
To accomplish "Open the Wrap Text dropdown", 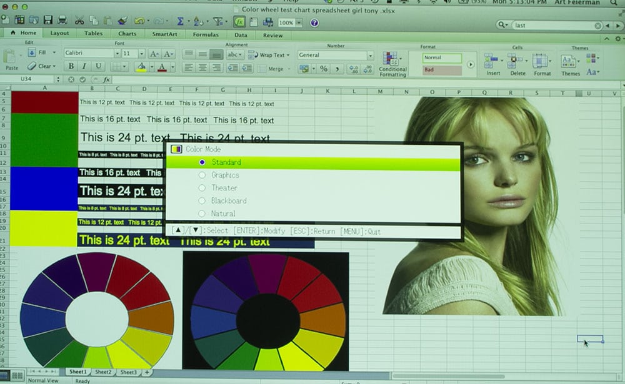I will point(288,56).
